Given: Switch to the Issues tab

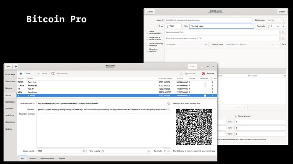Looking at the screenshot, I should pyautogui.click(x=33, y=159).
